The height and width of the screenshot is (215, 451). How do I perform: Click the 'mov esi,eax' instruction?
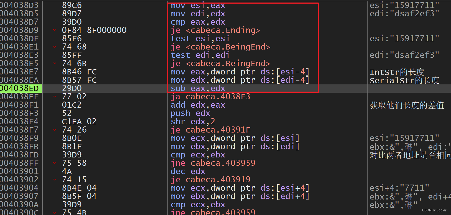tap(198, 5)
